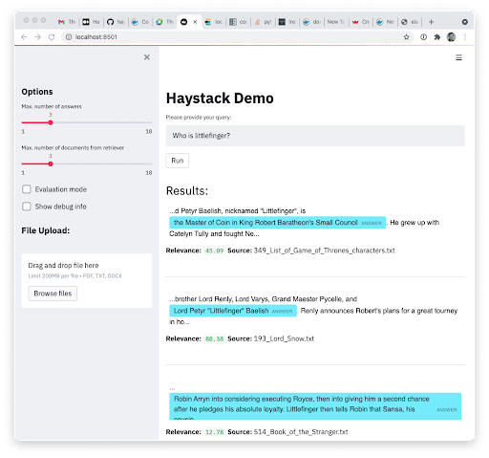Click source 193_Lord_Snow.txt
The height and width of the screenshot is (458, 489).
pyautogui.click(x=284, y=338)
